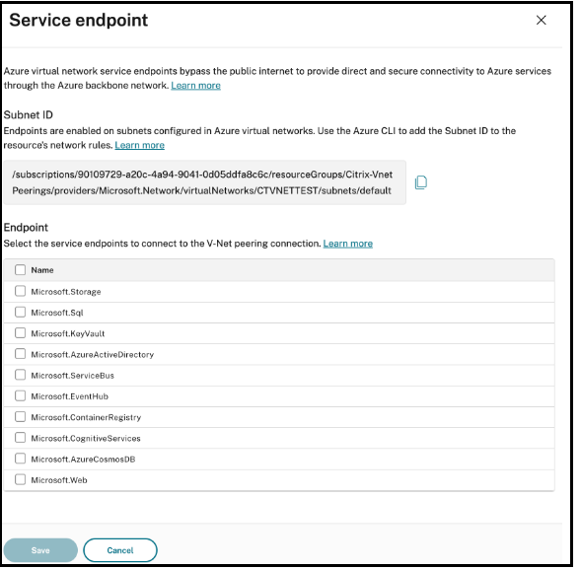Image resolution: width=581 pixels, height=569 pixels.
Task: Click the Service endpoint title
Action: point(79,20)
